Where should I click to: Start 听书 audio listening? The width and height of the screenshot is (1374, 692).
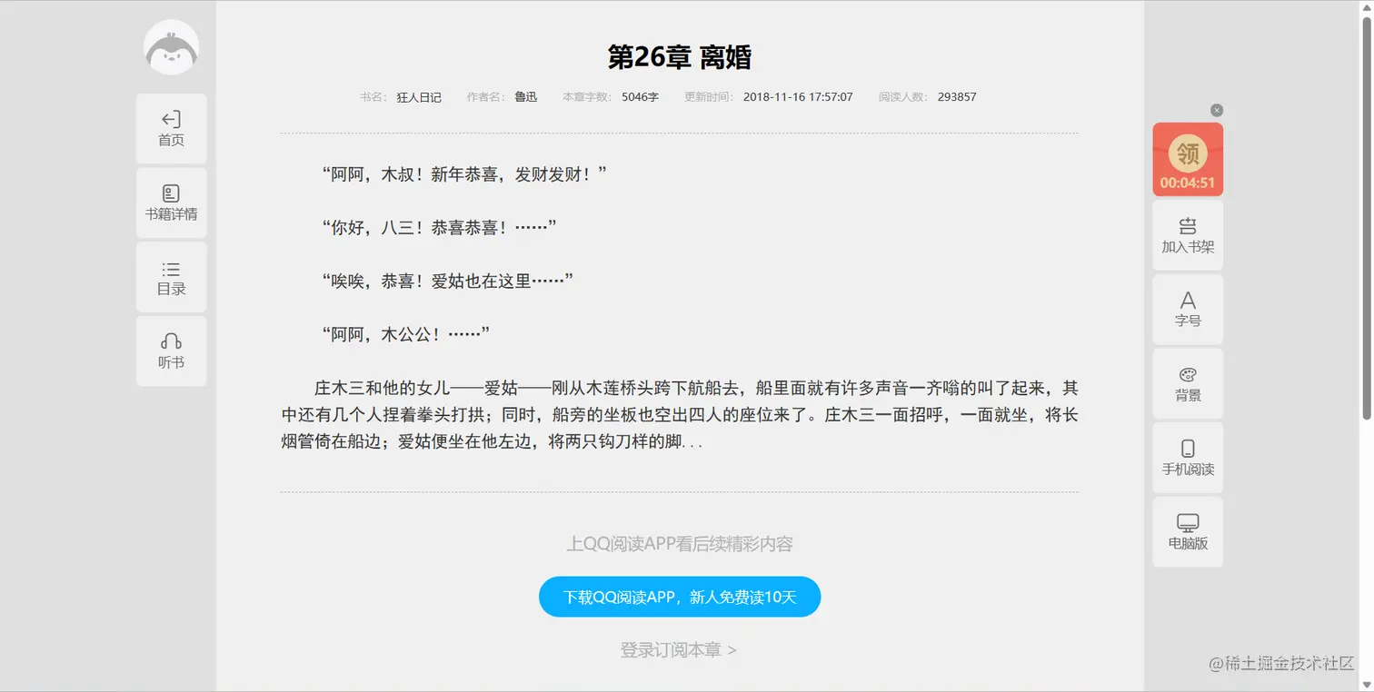171,351
